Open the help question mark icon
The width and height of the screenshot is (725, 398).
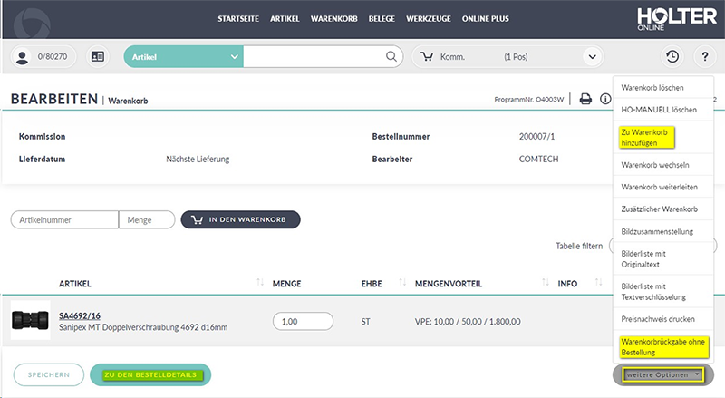tap(704, 56)
